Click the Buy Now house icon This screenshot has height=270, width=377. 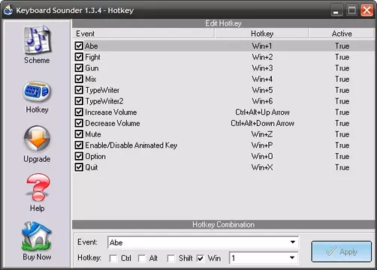(x=37, y=236)
